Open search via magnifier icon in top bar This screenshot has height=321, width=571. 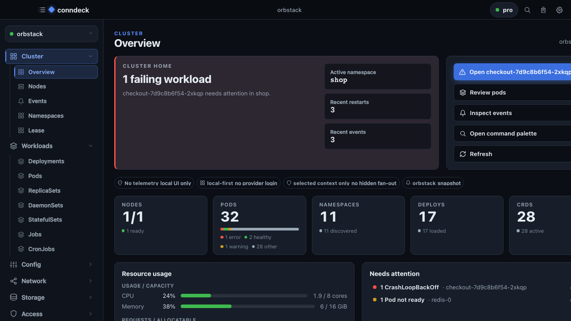pyautogui.click(x=527, y=10)
